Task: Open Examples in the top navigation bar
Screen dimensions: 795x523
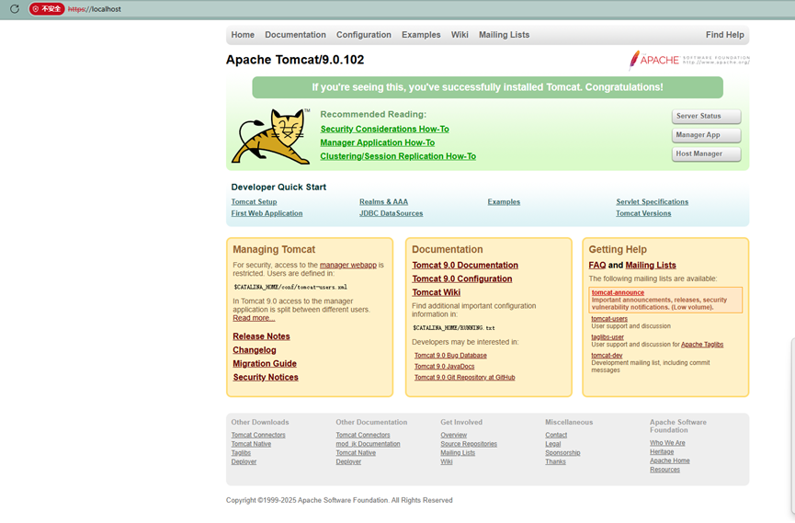Action: (421, 35)
